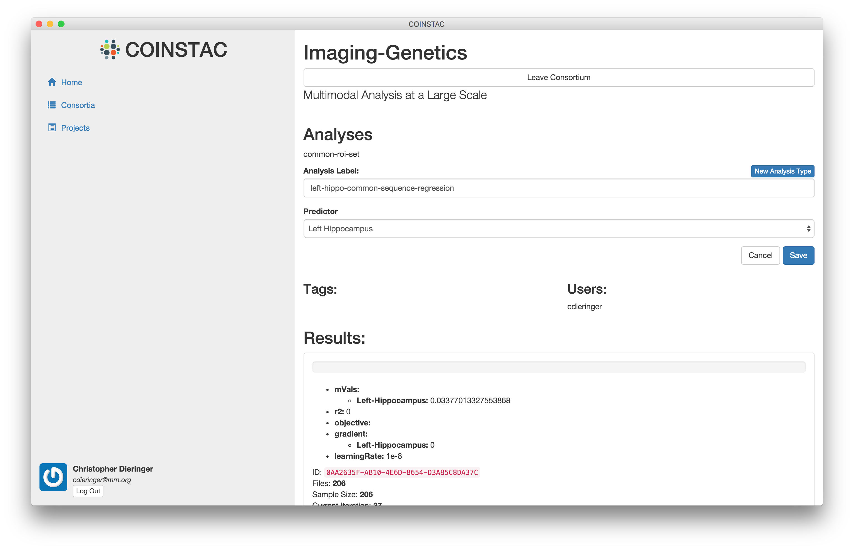Click the Home house icon
The image size is (854, 550).
tap(52, 82)
